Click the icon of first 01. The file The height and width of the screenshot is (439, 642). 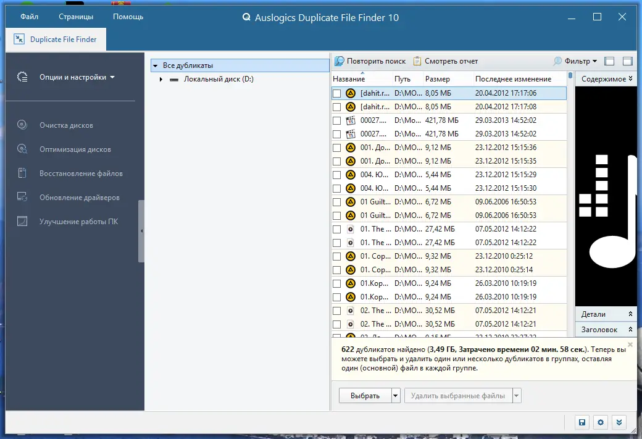351,229
